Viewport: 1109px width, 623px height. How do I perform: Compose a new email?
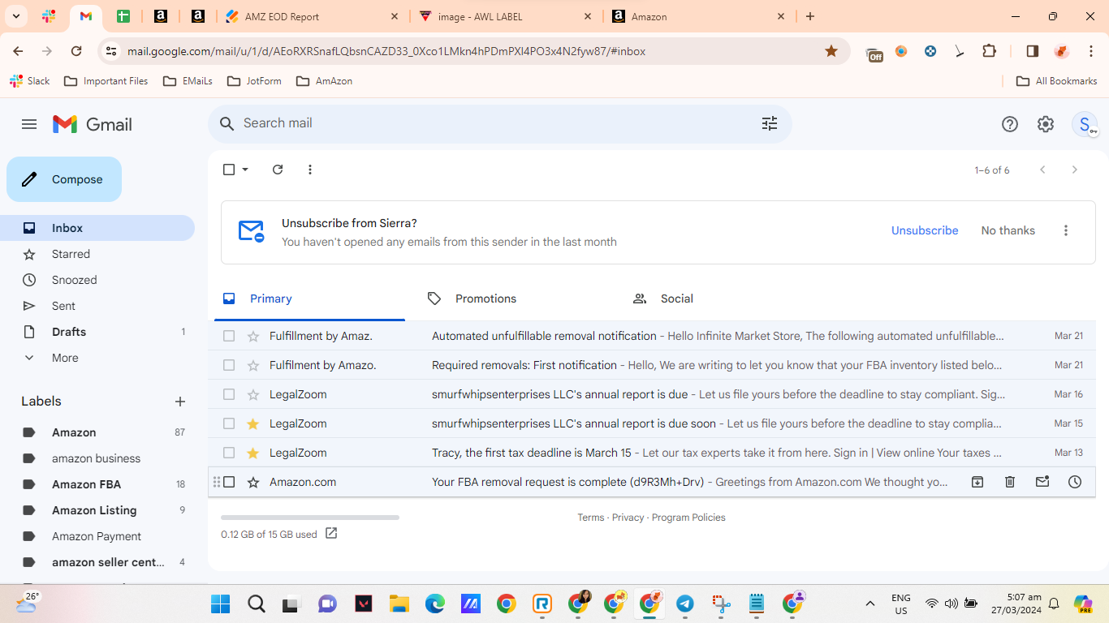[64, 179]
